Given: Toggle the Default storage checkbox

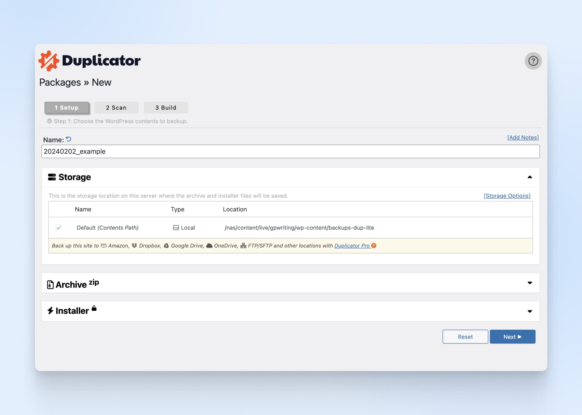Looking at the screenshot, I should 58,228.
